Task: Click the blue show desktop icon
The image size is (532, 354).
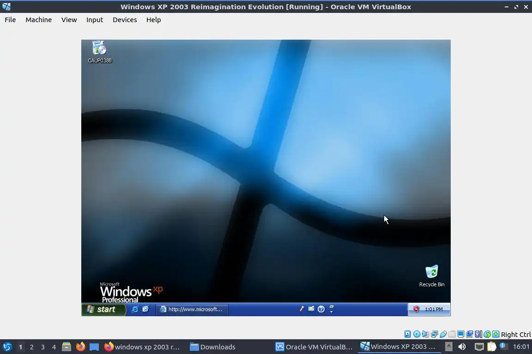Action: tap(94, 347)
